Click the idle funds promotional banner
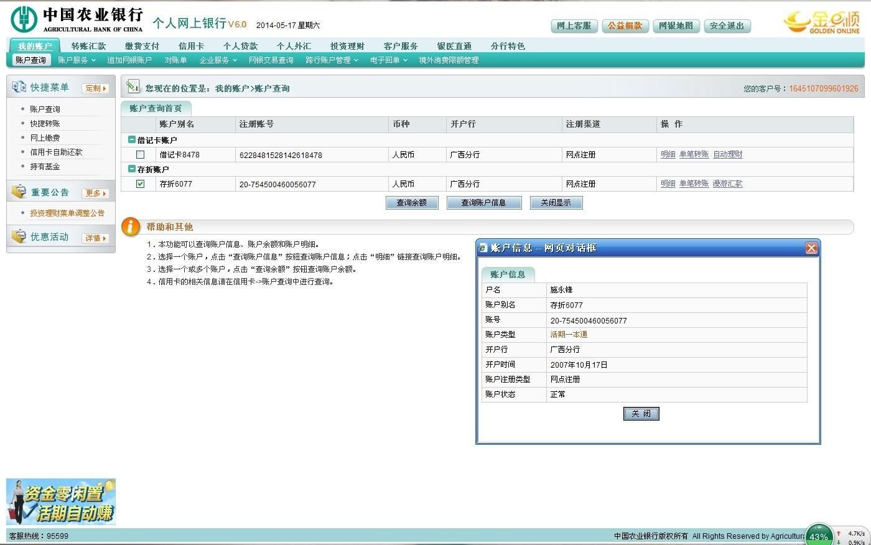The image size is (871, 545). (61, 502)
